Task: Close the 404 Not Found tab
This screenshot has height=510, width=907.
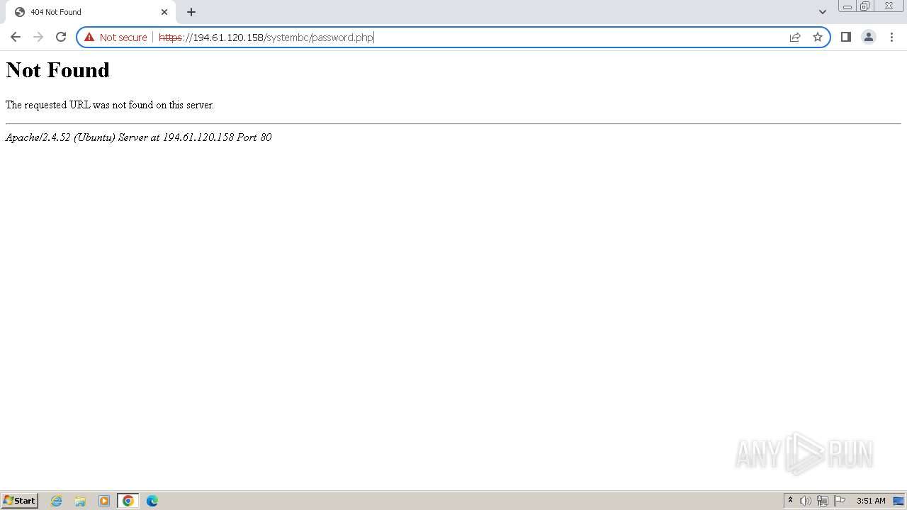Action: pos(164,12)
